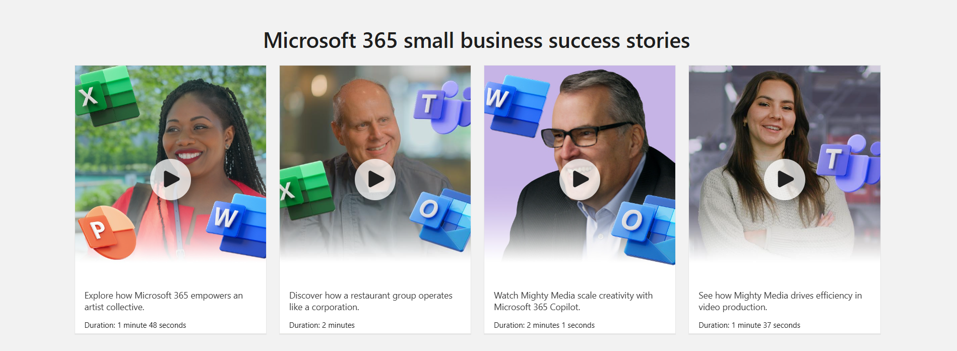Click the Word icon on the purple card
The width and height of the screenshot is (957, 351).
517,106
